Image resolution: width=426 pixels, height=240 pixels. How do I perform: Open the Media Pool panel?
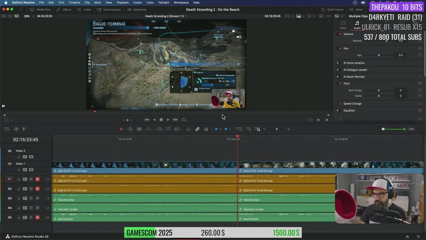40,10
